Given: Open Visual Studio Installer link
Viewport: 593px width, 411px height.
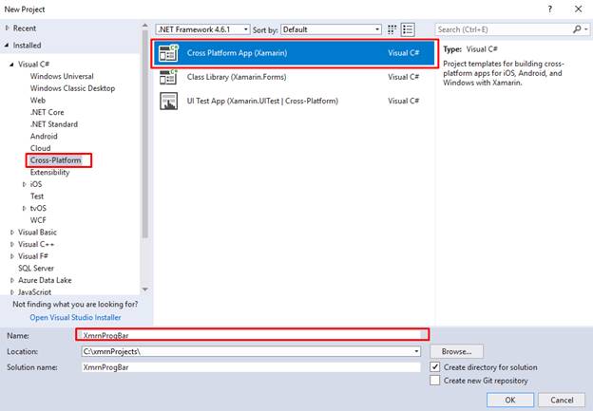Looking at the screenshot, I should [x=75, y=318].
